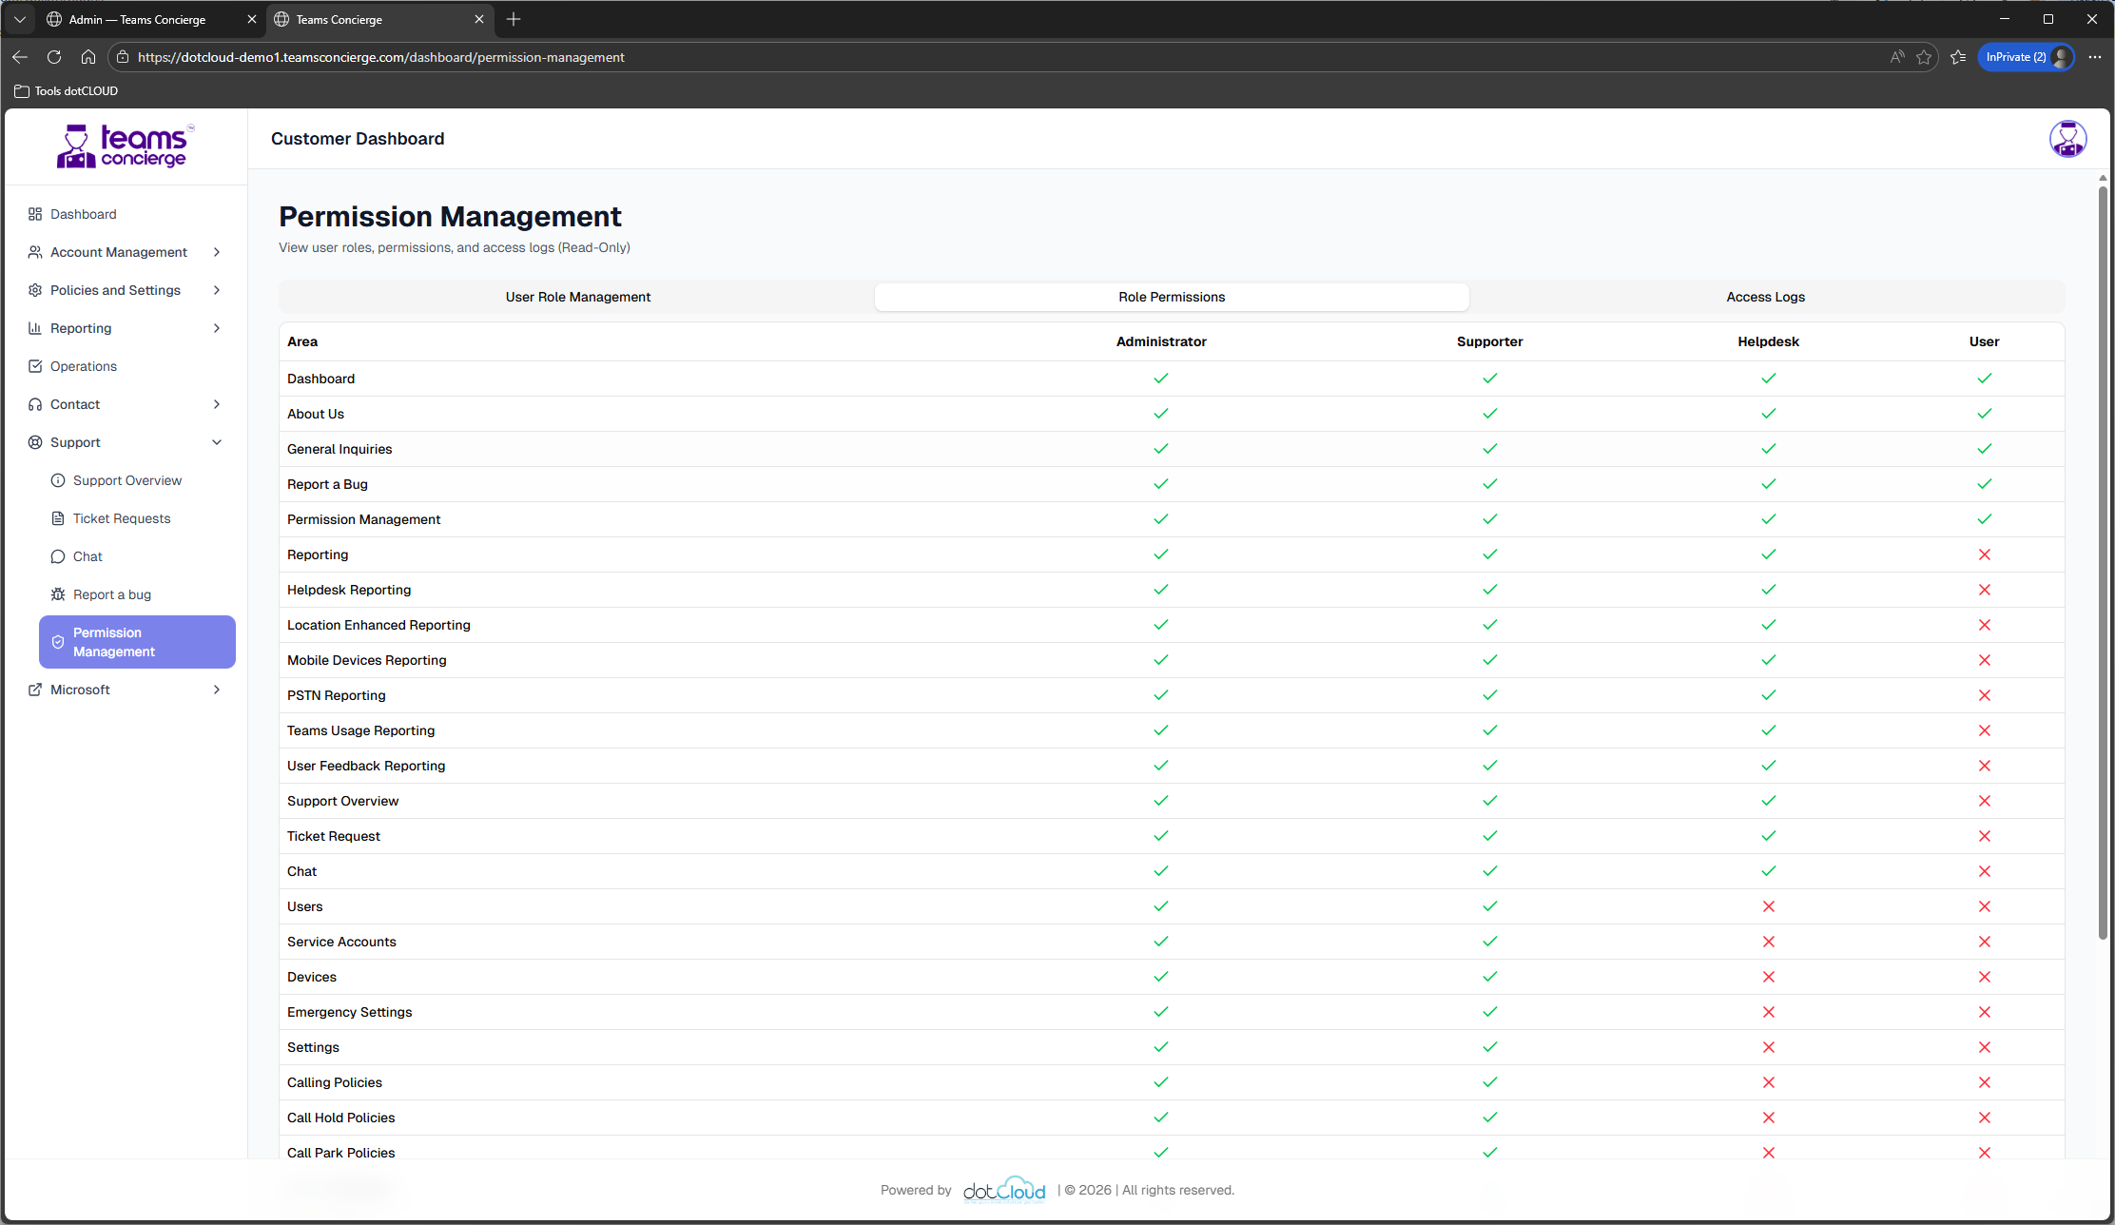The image size is (2115, 1225).
Task: Click the Operations checklist icon
Action: (x=35, y=366)
